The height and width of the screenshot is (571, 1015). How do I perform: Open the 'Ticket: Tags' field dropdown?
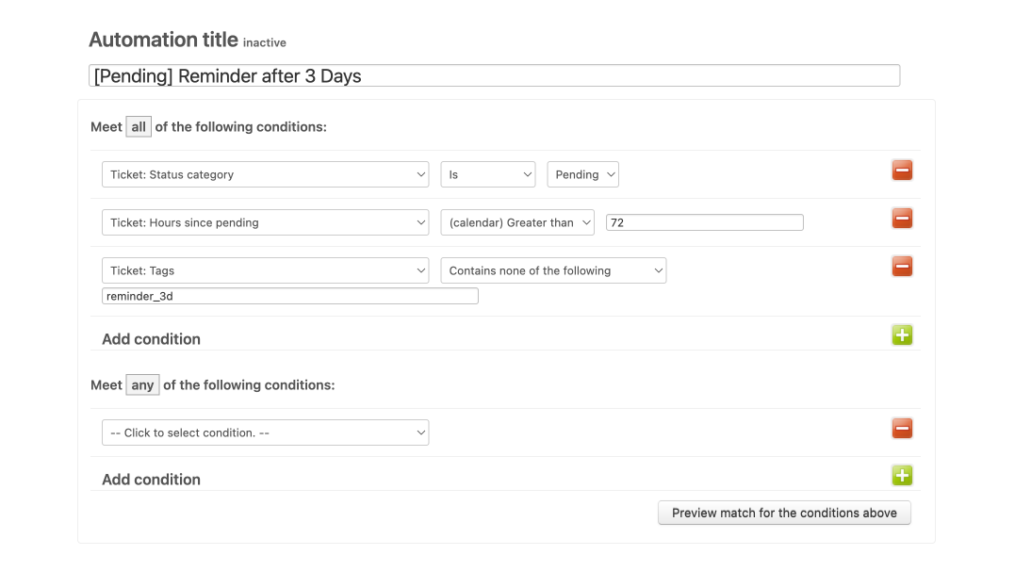pyautogui.click(x=265, y=270)
